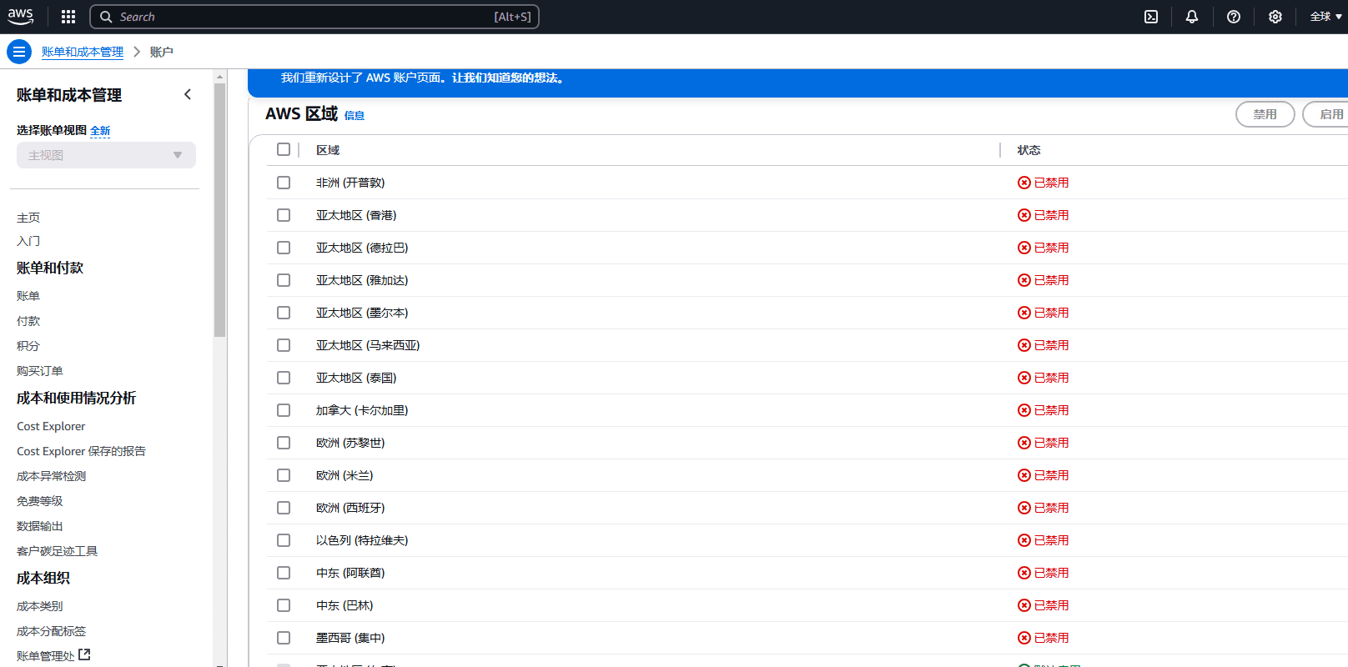Open Cost Explorer in the sidebar
This screenshot has height=667, width=1348.
(51, 426)
